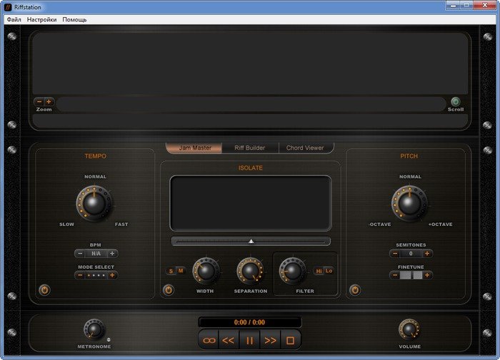Click the zoom in plus button
The height and width of the screenshot is (360, 500).
(x=49, y=102)
